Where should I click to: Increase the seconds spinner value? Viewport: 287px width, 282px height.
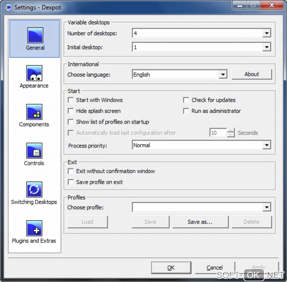pos(231,131)
